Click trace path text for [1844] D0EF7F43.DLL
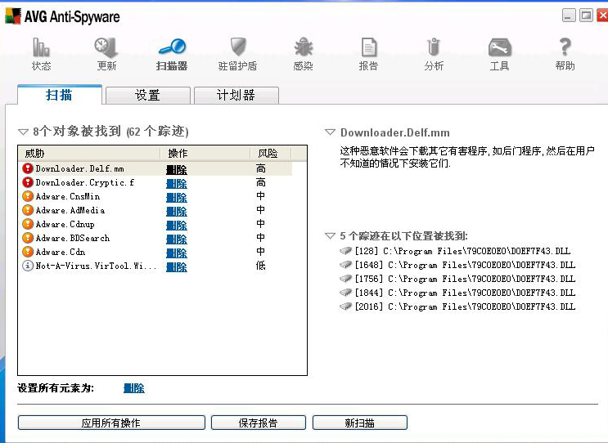 point(465,293)
